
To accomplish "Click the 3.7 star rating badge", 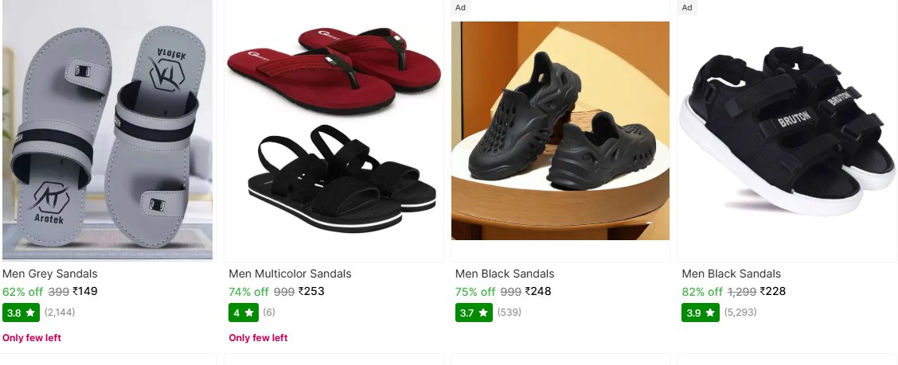I will pyautogui.click(x=474, y=313).
